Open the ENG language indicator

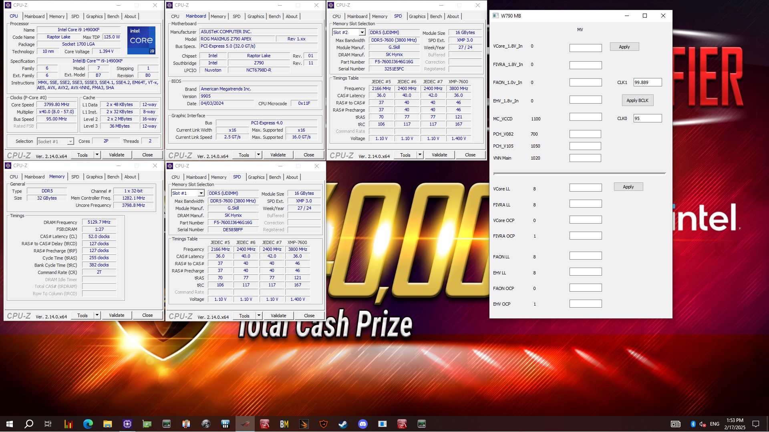(715, 424)
